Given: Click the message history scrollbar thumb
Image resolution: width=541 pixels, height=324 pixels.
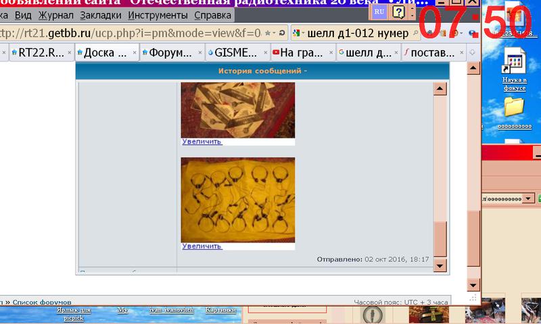Looking at the screenshot, I should tap(440, 239).
